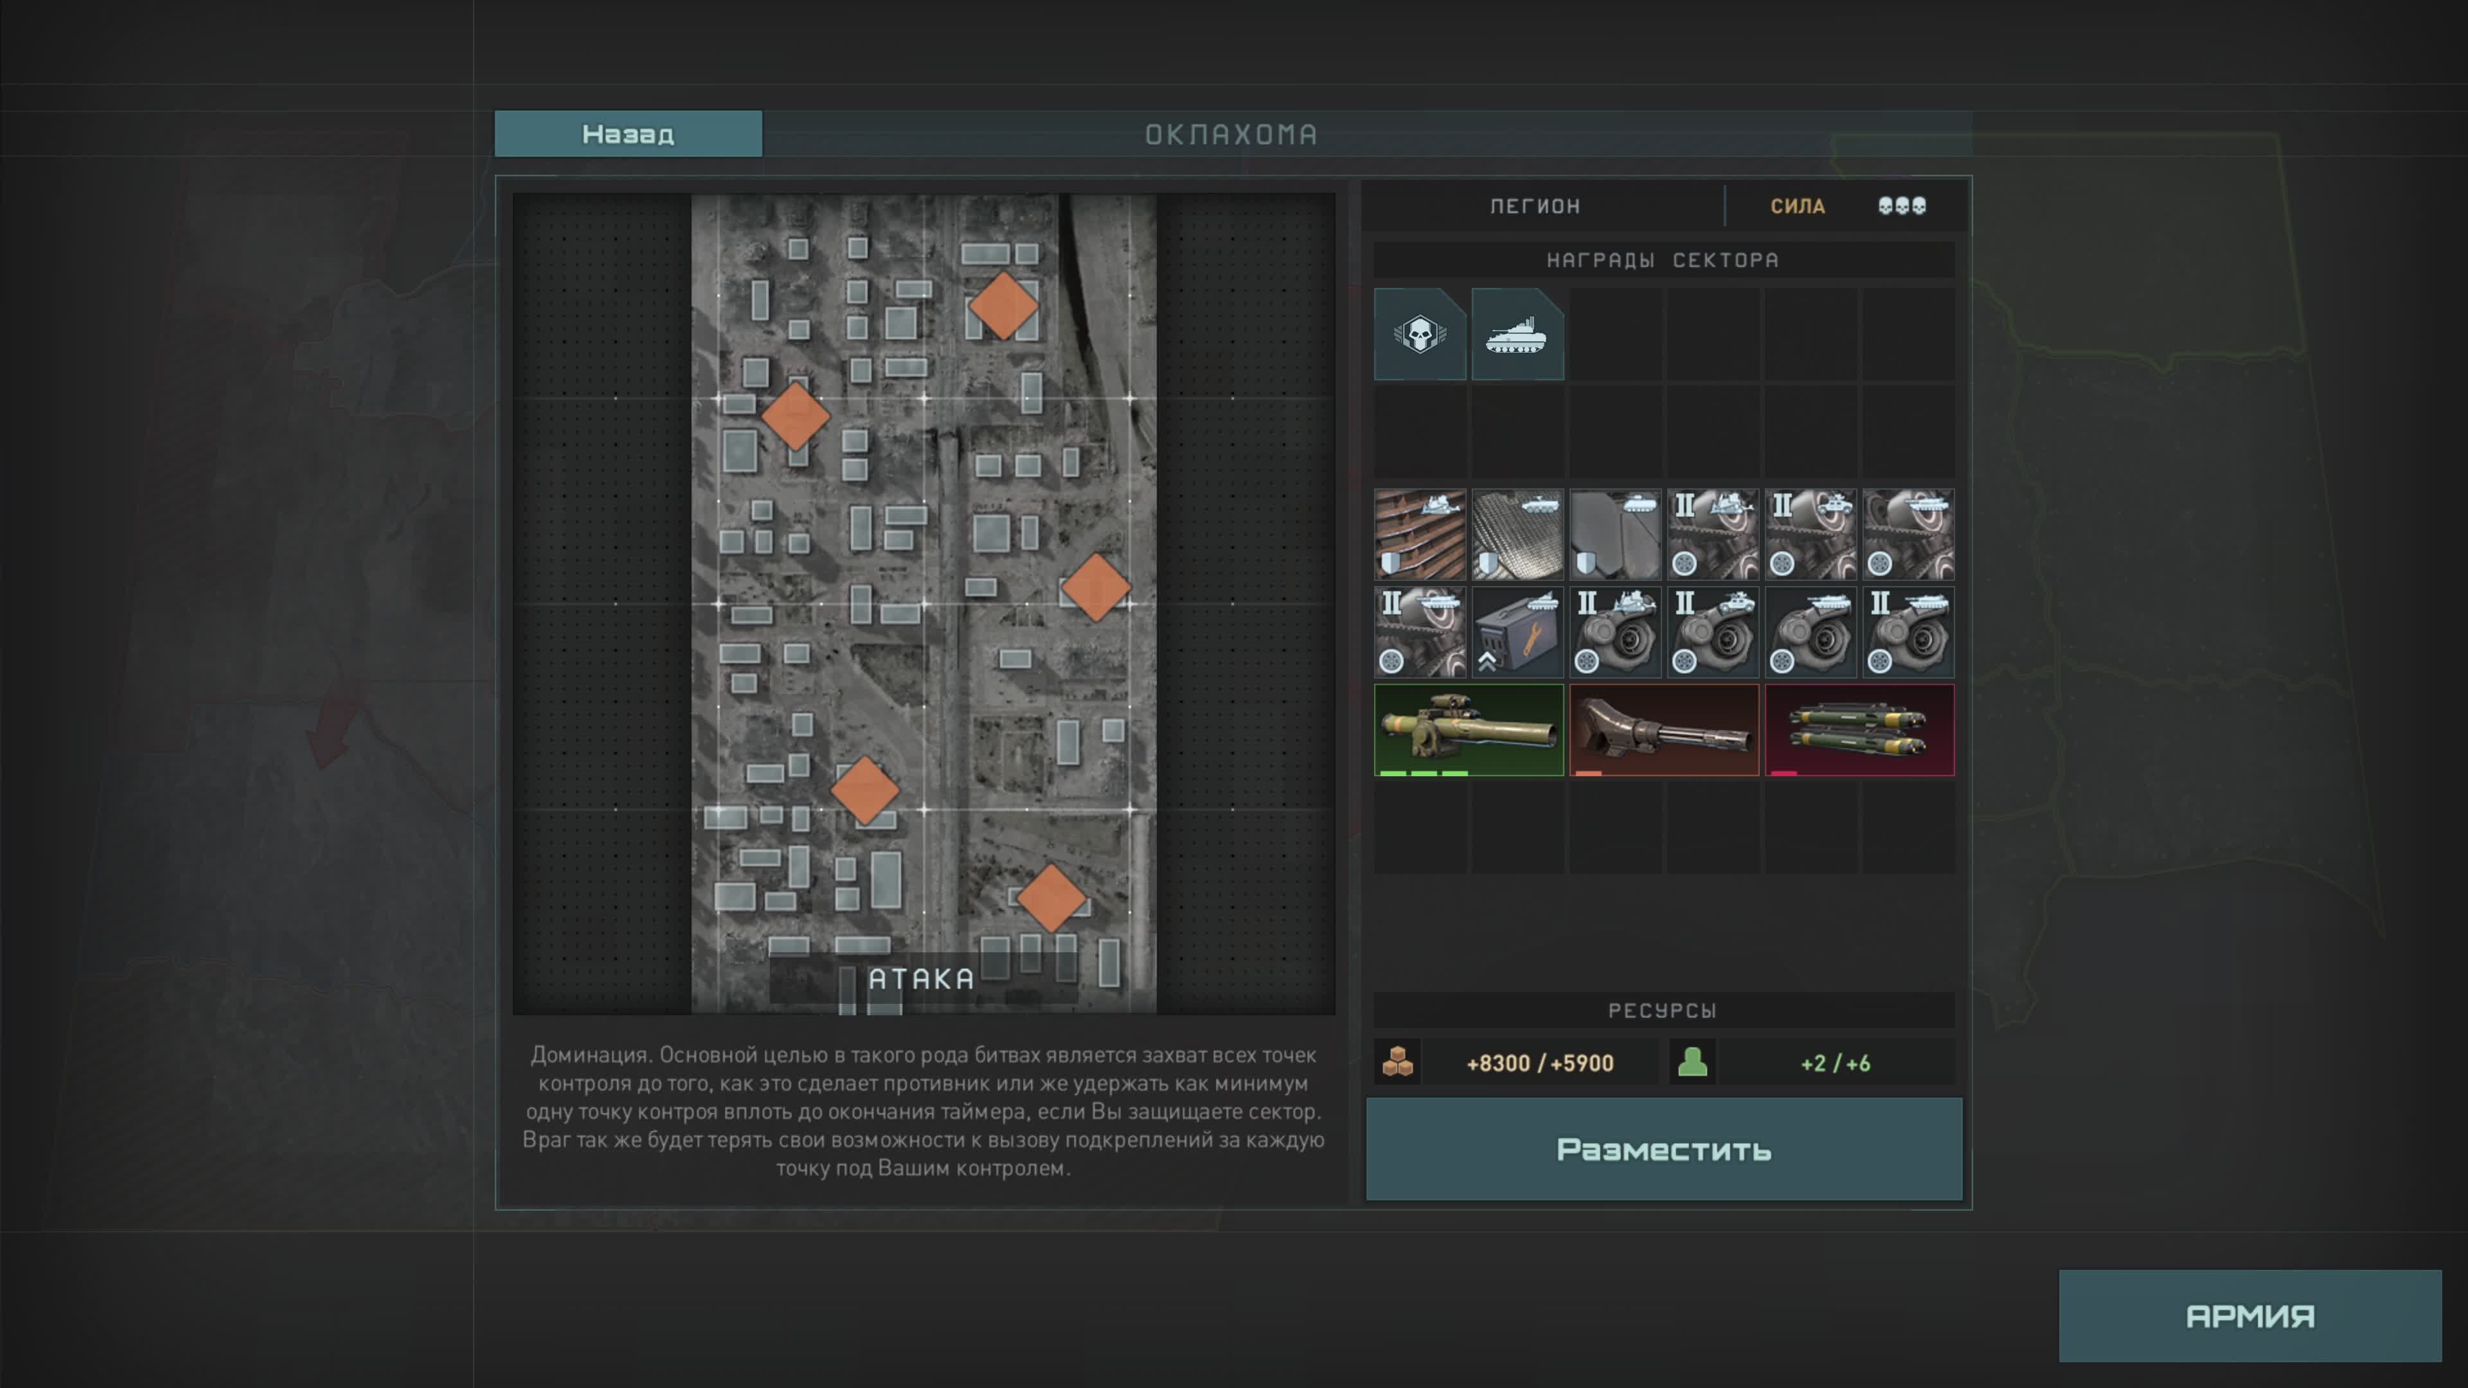
Task: Choose the red twin-missile pod weapon reward
Action: (1859, 730)
